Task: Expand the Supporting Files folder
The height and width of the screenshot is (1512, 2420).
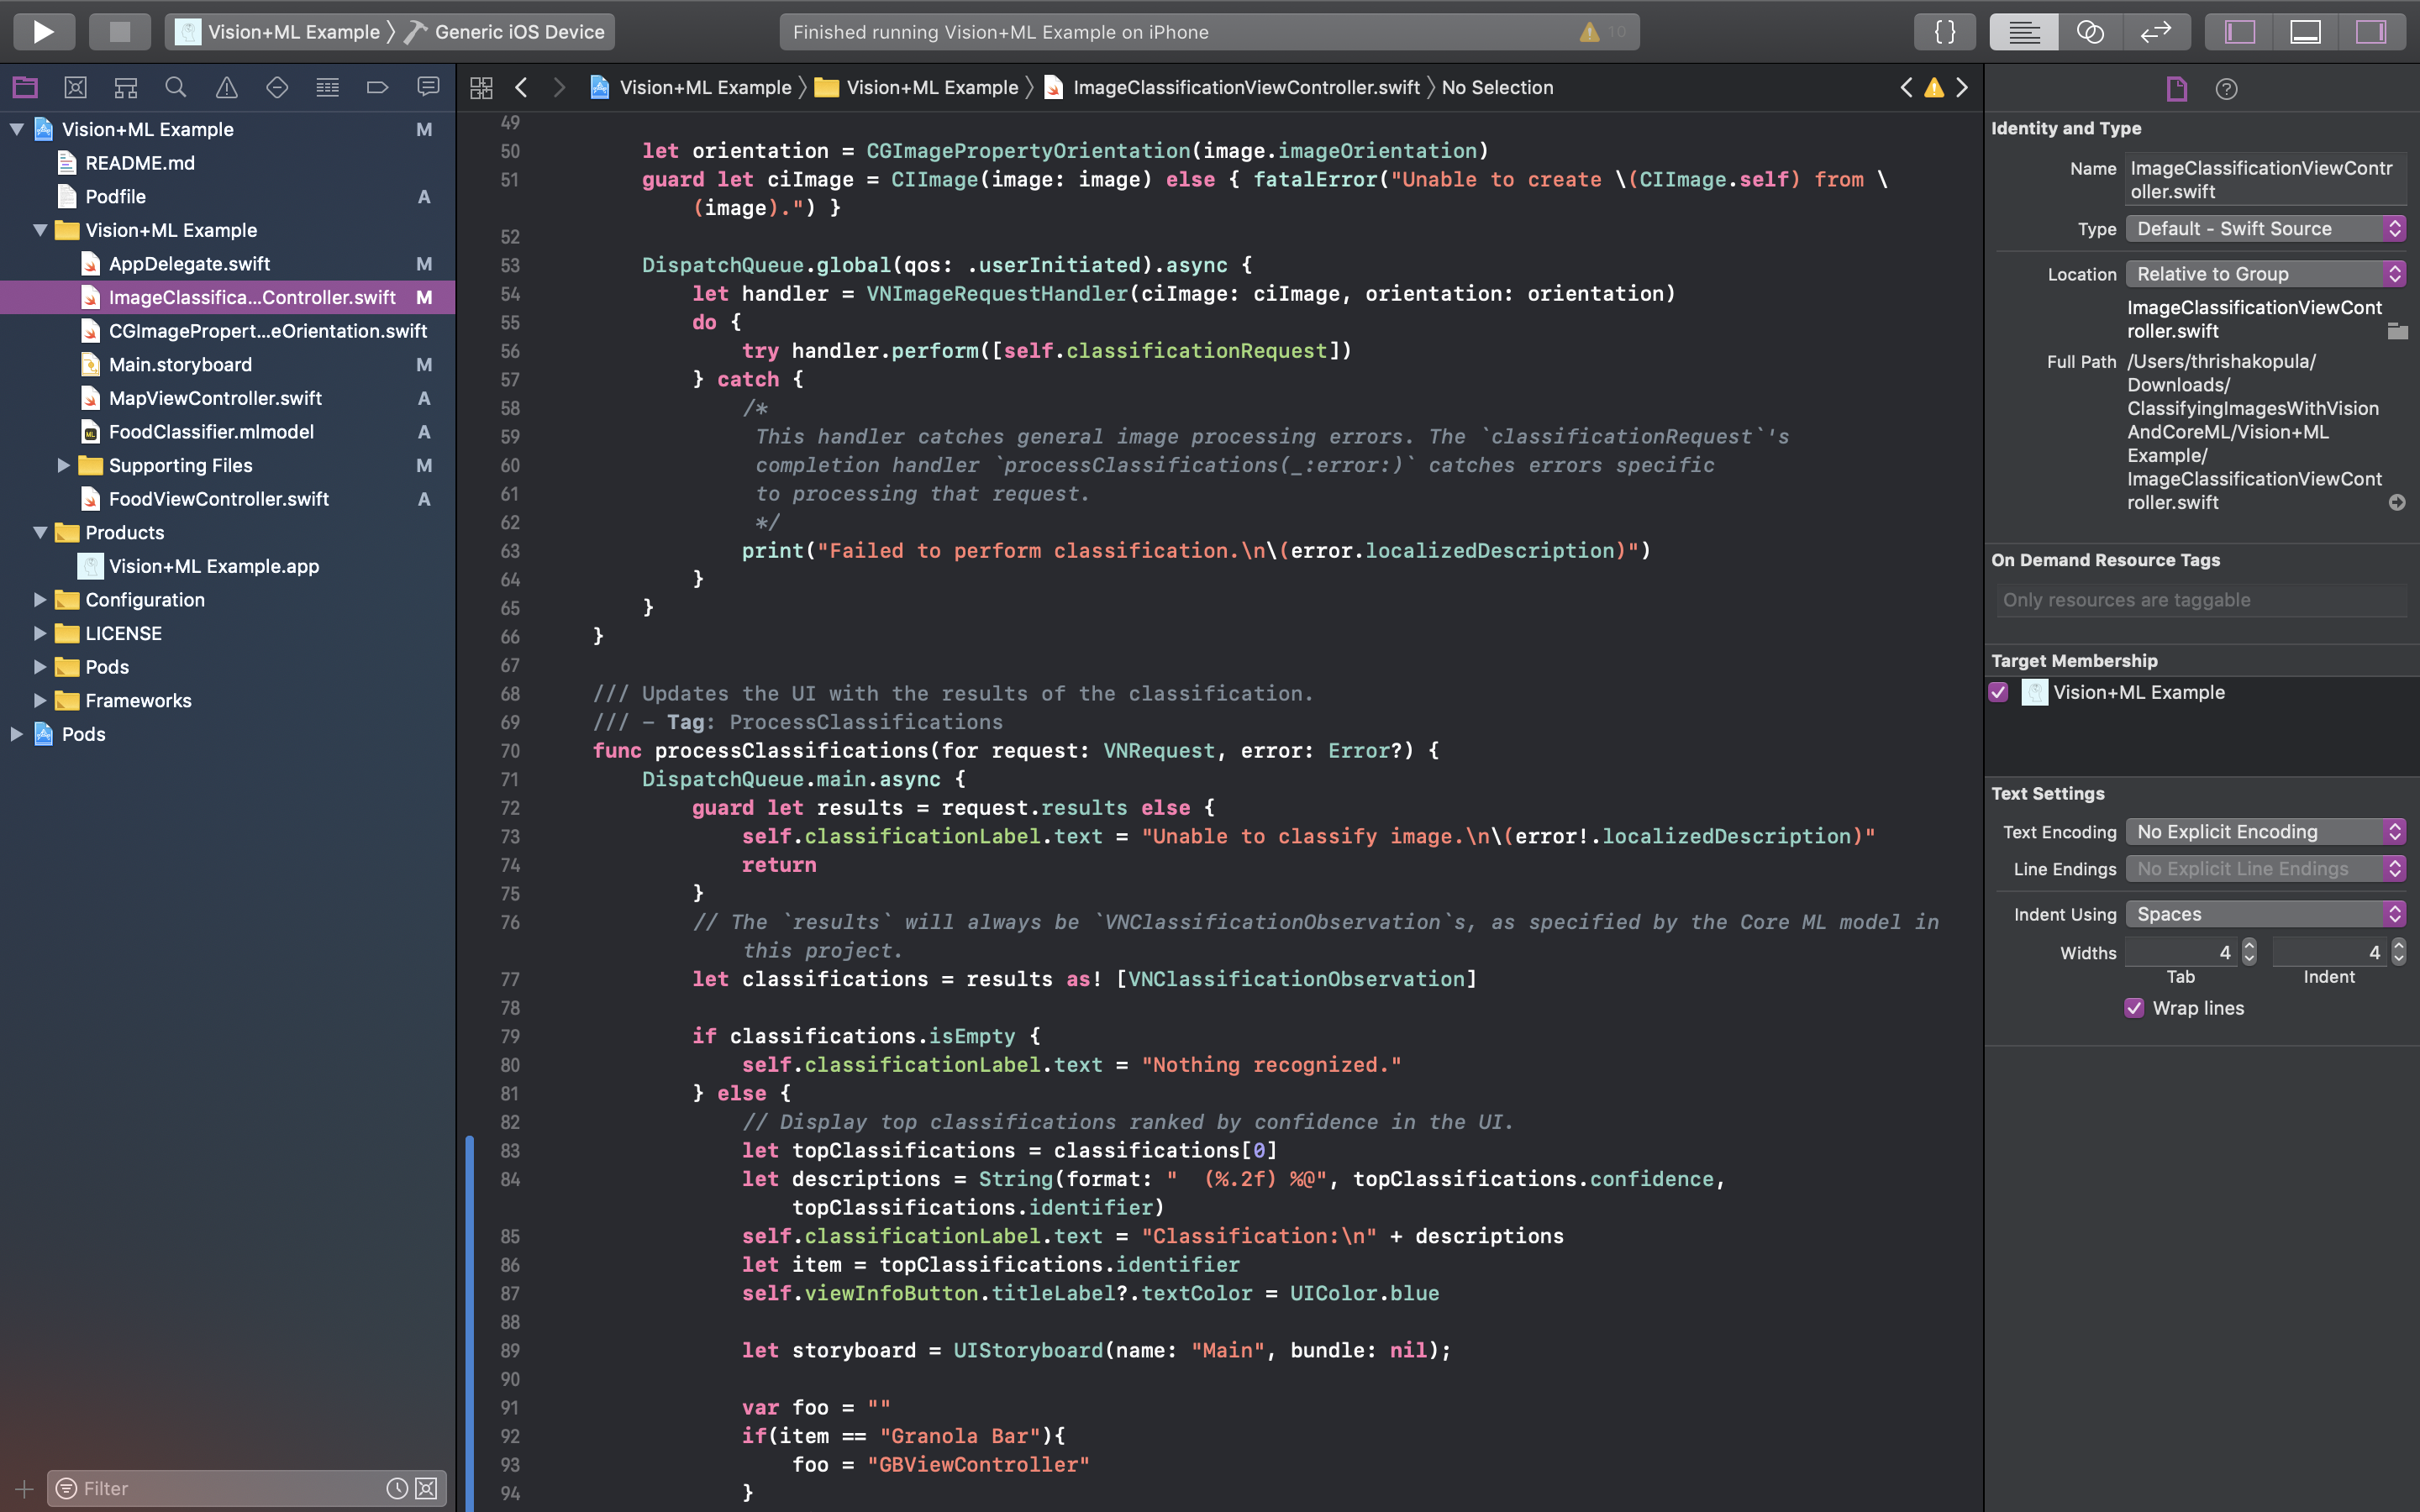Action: pyautogui.click(x=63, y=465)
